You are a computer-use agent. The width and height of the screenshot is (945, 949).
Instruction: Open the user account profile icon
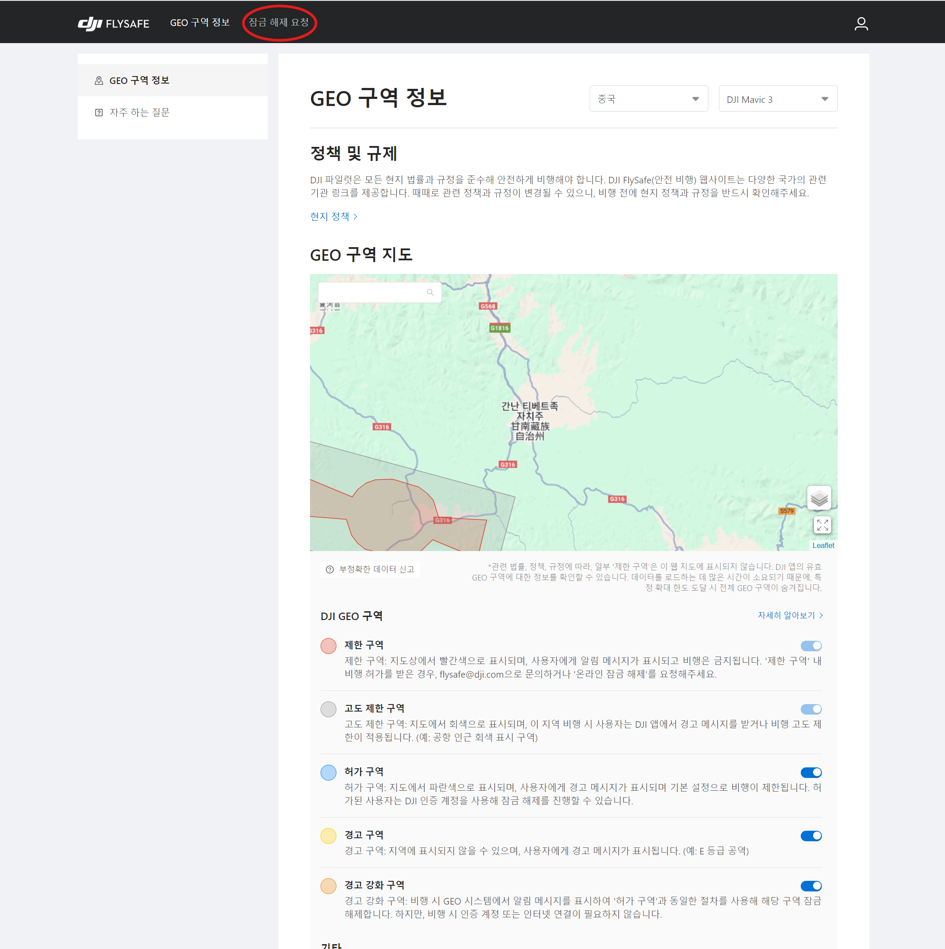pos(861,24)
